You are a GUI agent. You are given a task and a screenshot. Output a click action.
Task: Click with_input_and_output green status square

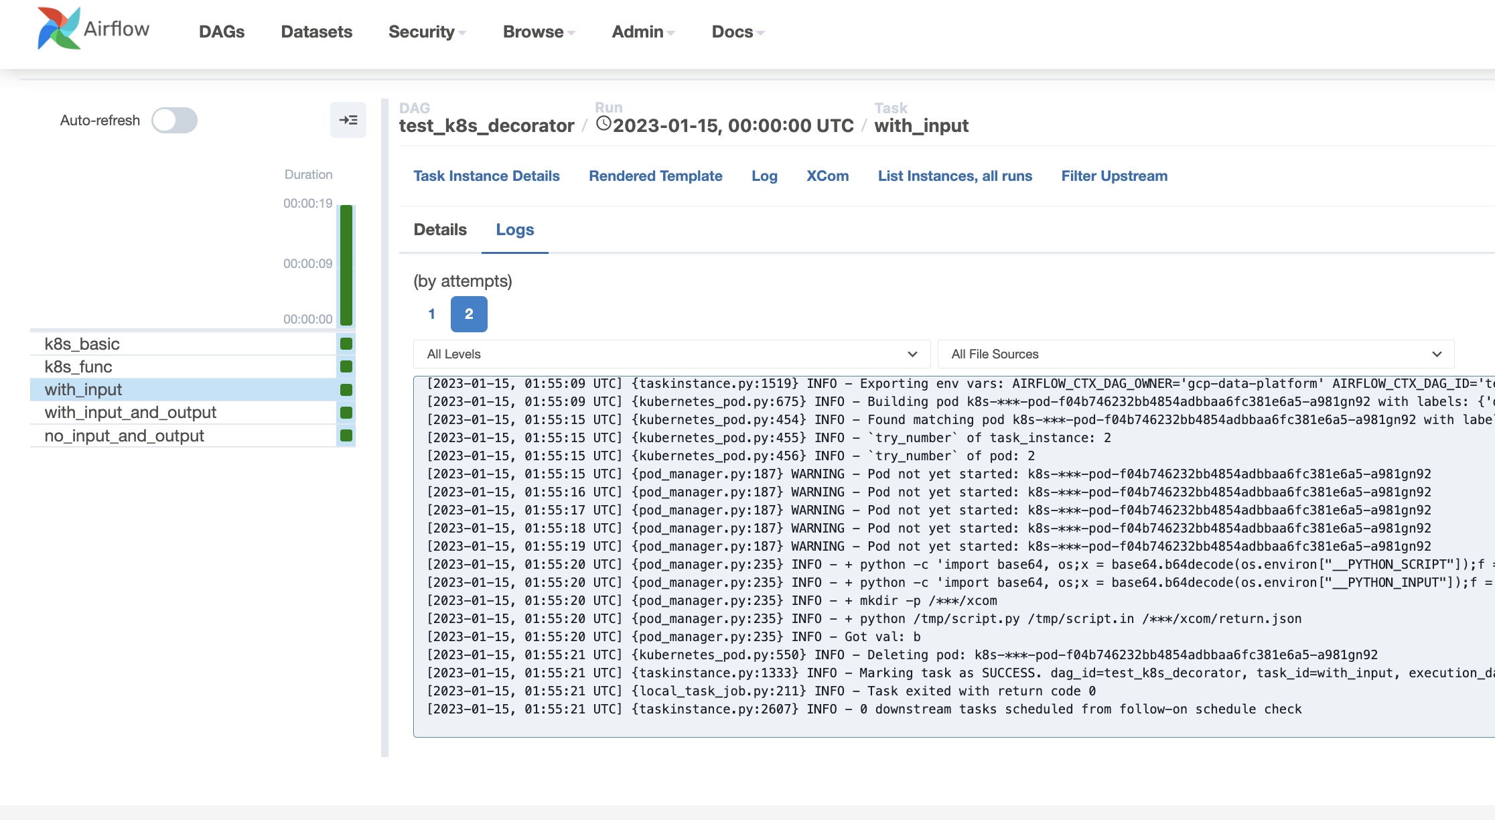(346, 413)
